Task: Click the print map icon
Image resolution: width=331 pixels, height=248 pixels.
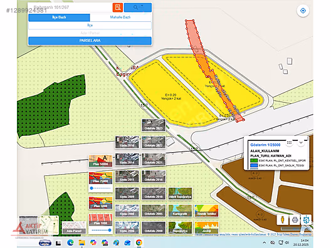Action: tap(295, 220)
